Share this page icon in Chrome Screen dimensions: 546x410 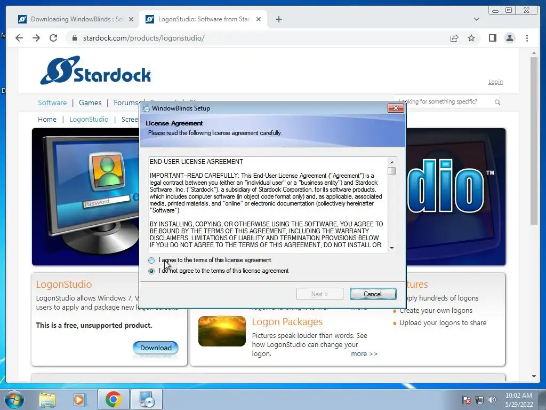click(454, 38)
